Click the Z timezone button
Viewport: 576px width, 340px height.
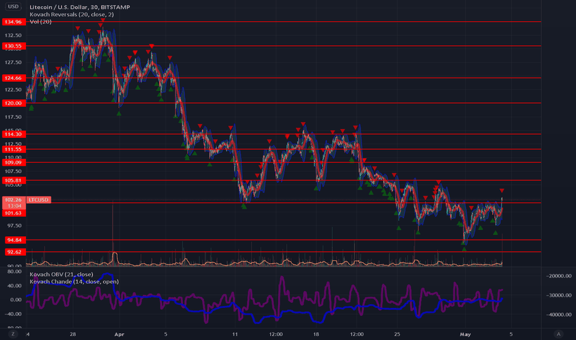13,334
